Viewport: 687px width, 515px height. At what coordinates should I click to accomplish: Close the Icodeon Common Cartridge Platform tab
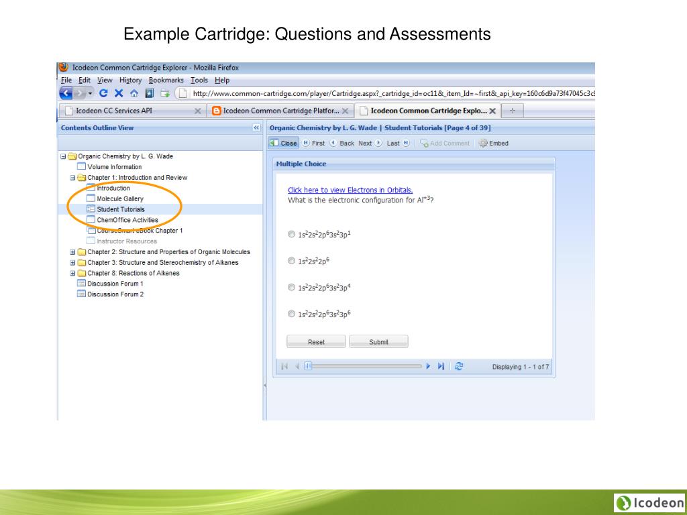pos(346,111)
